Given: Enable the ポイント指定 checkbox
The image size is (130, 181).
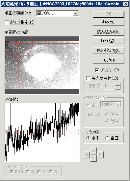Looking at the screenshot, I should point(7,22).
